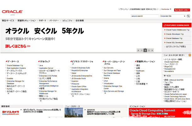The image size is (192, 126).
Task: Open the Sun Quick Links dropdown
Action: [182, 10]
